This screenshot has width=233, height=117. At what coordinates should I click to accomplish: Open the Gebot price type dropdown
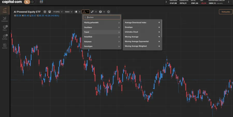69,12
